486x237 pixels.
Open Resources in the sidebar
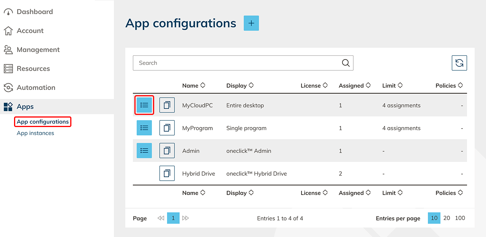coord(33,69)
